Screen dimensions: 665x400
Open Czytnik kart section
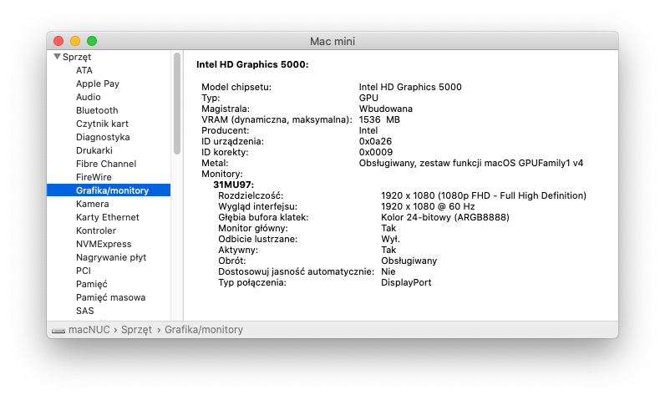(x=102, y=124)
